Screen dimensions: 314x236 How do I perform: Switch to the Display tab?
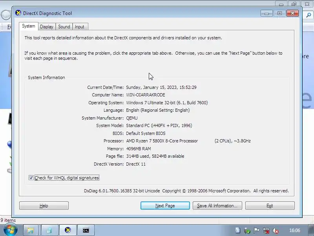(x=47, y=27)
